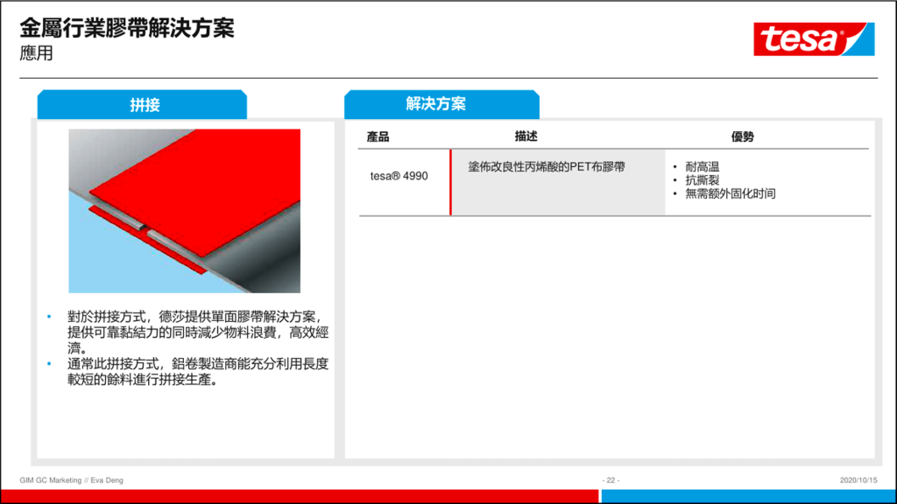Click the 描述 column header
The width and height of the screenshot is (897, 504).
(x=526, y=136)
